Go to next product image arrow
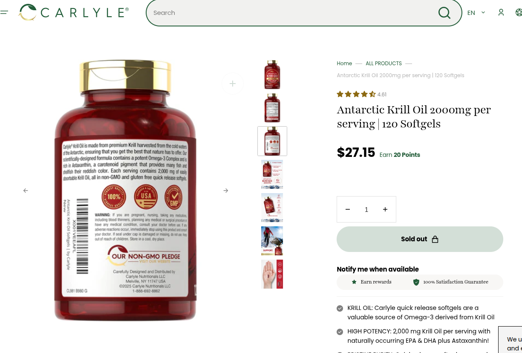Screen dimensions: 522x353 point(226,191)
